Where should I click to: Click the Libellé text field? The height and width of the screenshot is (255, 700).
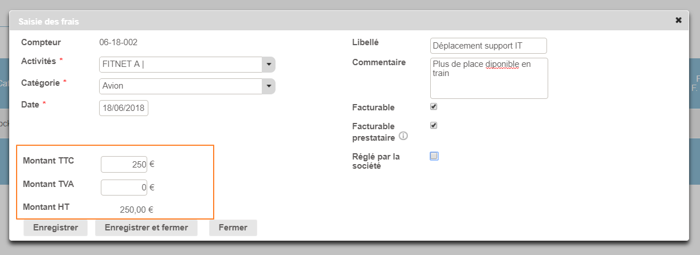click(488, 46)
